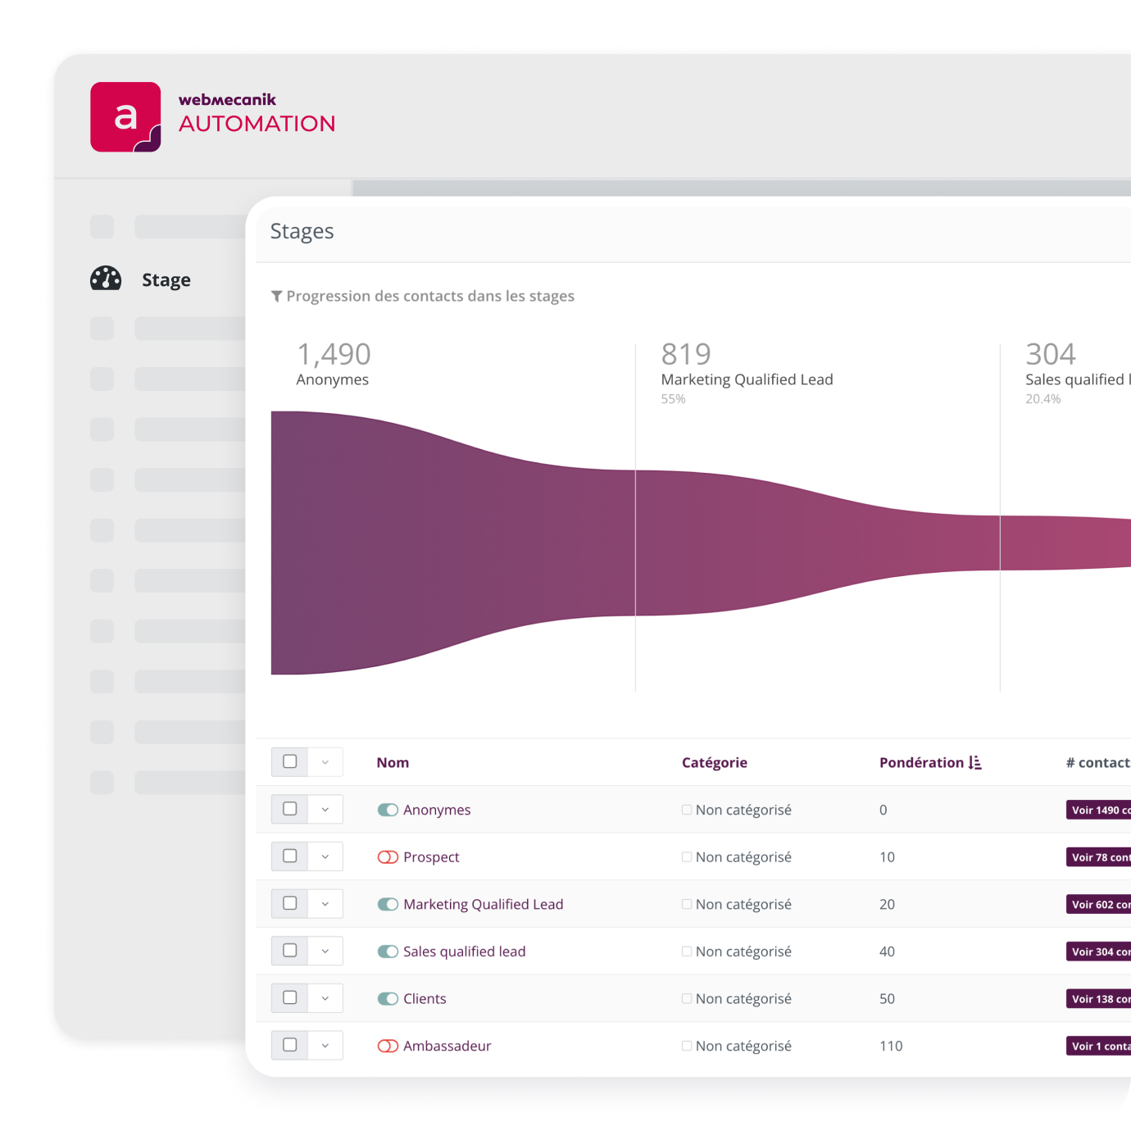The width and height of the screenshot is (1131, 1131).
Task: Toggle the Anonymes stage publish switch
Action: point(388,810)
